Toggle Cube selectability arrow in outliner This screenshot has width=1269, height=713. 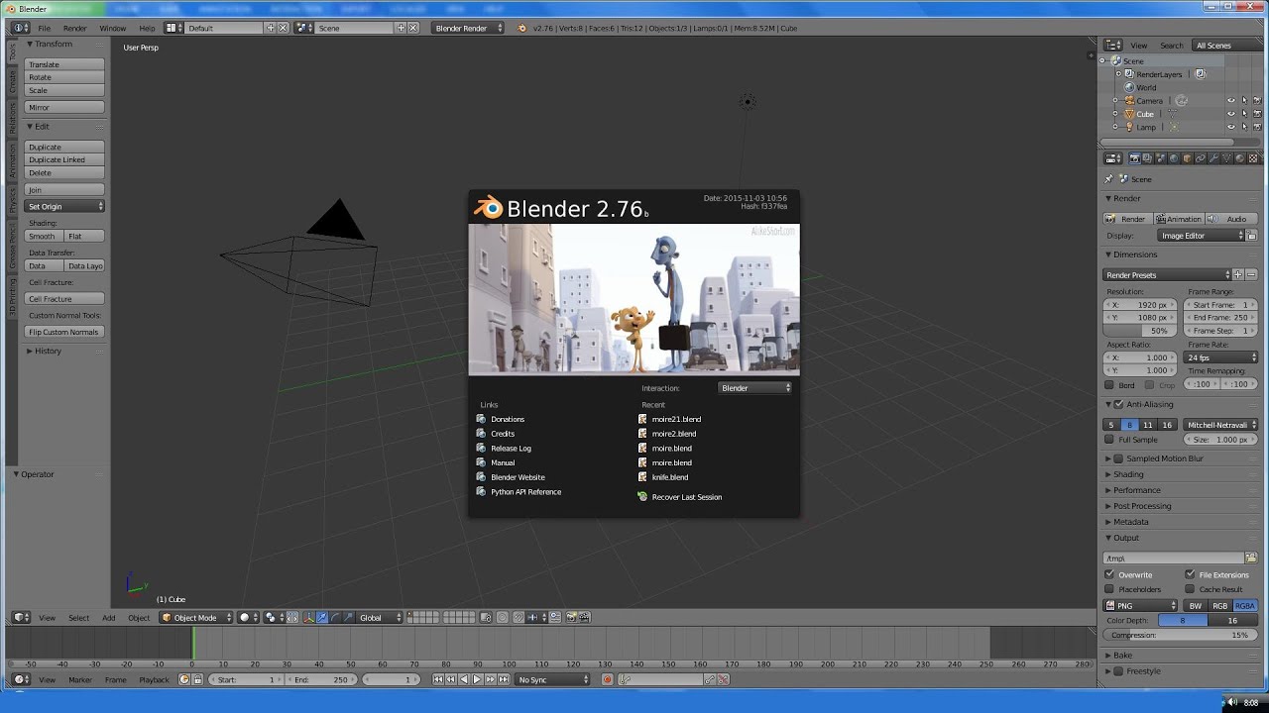point(1244,114)
